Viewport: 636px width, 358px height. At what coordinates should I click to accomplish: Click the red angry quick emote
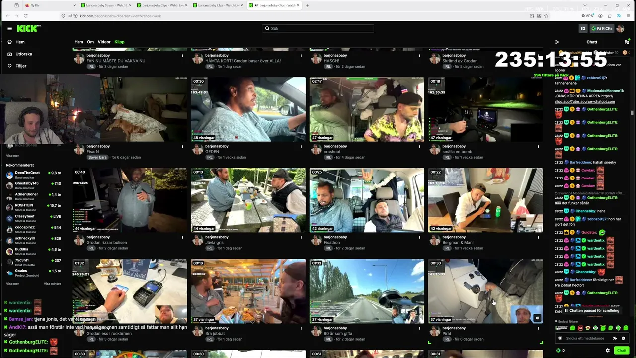click(580, 328)
